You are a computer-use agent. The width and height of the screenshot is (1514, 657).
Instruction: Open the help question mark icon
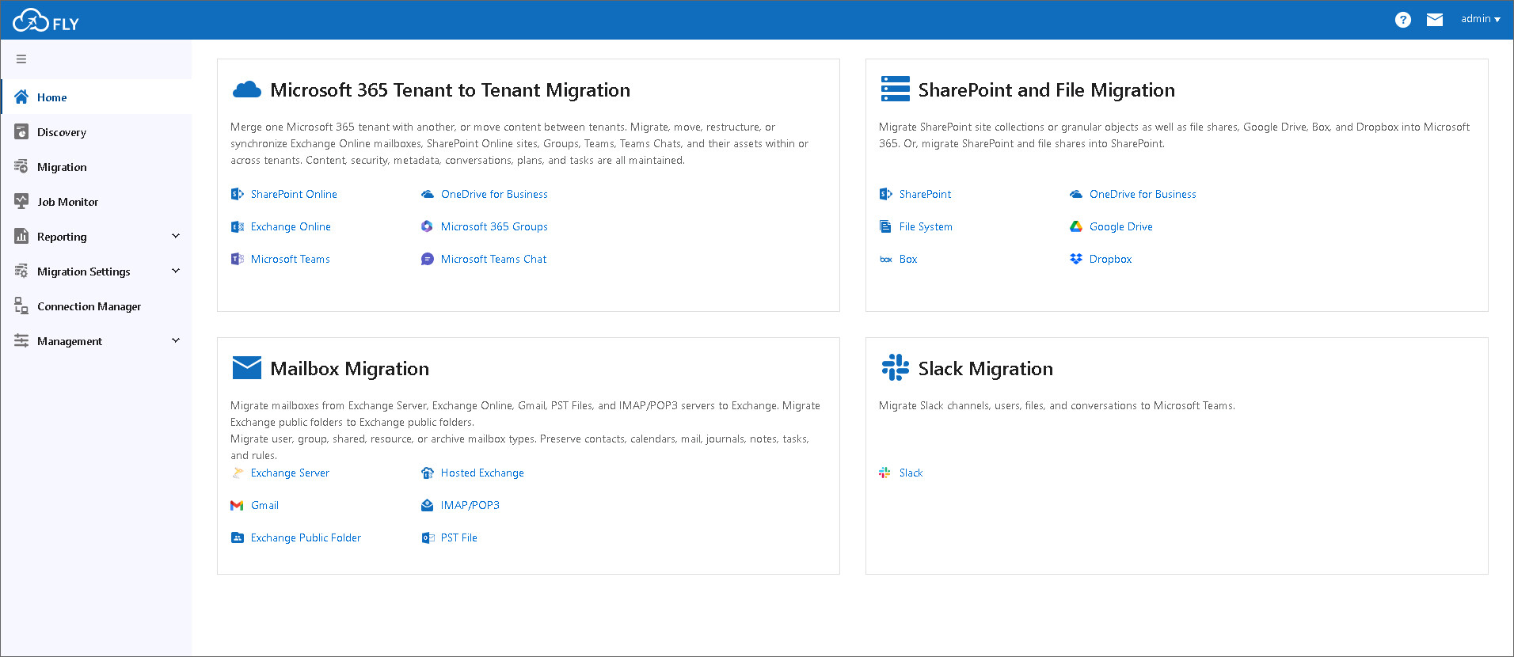click(x=1403, y=20)
